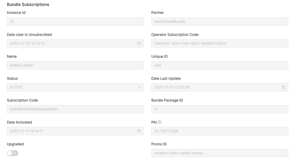Click the Instance Id input field
The height and width of the screenshot is (158, 291).
(75, 22)
